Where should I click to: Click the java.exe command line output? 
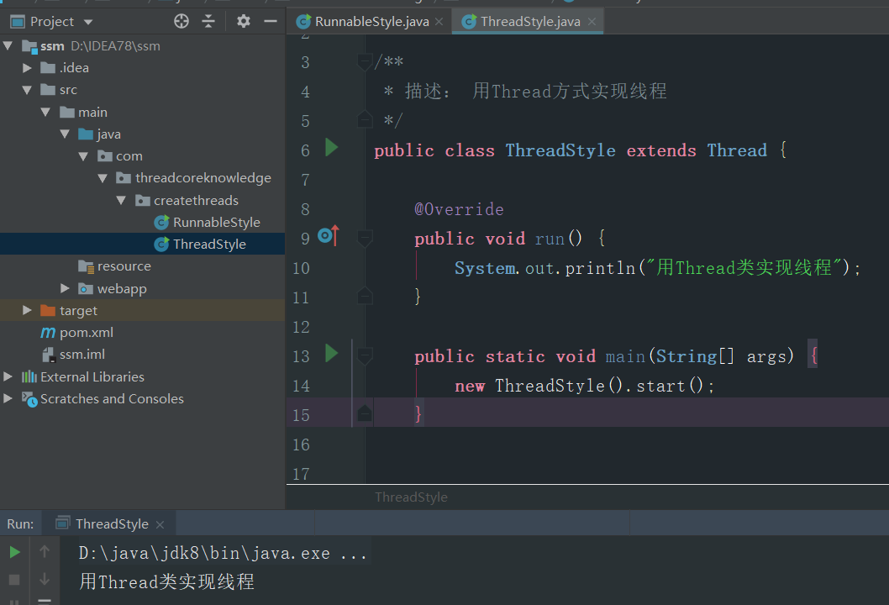(x=223, y=553)
